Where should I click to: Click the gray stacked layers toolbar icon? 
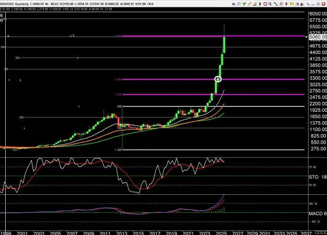click(239, 4)
